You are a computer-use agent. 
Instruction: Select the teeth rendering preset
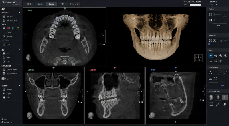[x=225, y=104]
